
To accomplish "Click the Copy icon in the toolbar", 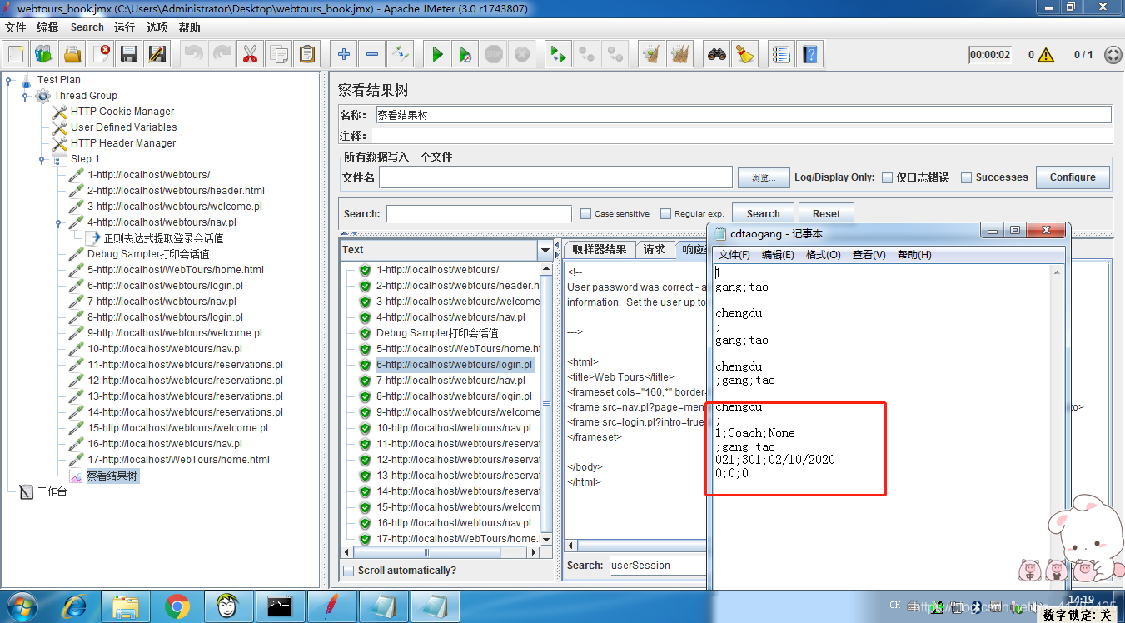I will pos(278,55).
